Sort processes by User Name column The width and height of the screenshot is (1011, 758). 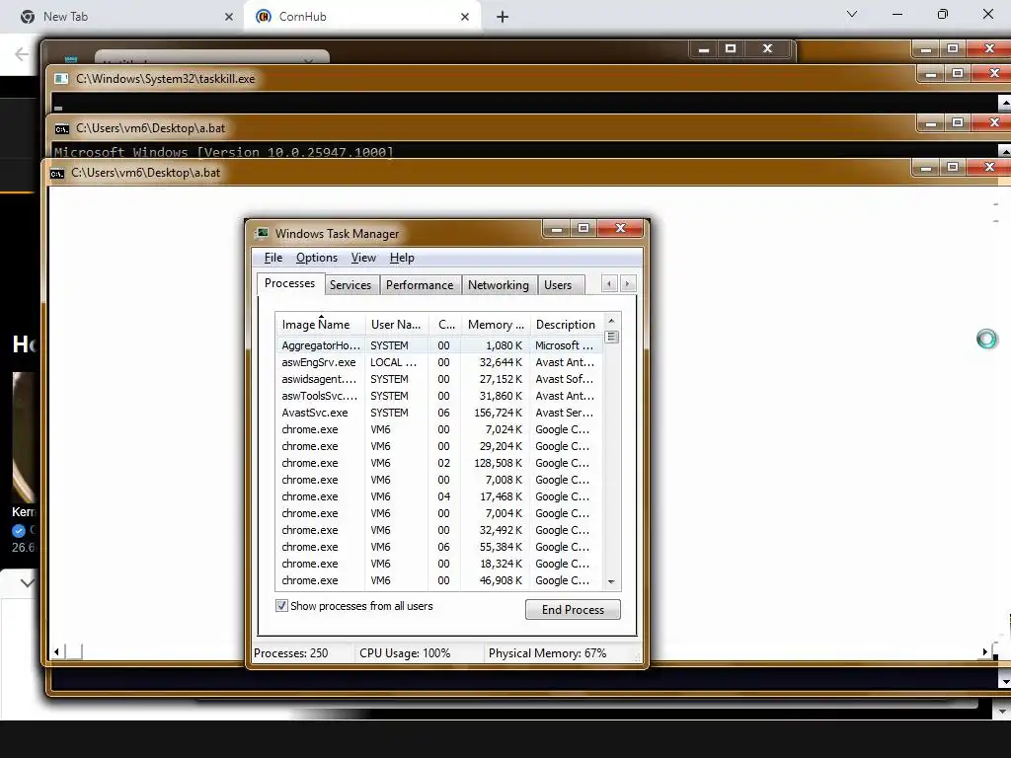tap(397, 324)
